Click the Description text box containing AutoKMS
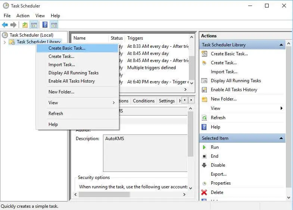Screen dimensions: 293x210 (145, 153)
